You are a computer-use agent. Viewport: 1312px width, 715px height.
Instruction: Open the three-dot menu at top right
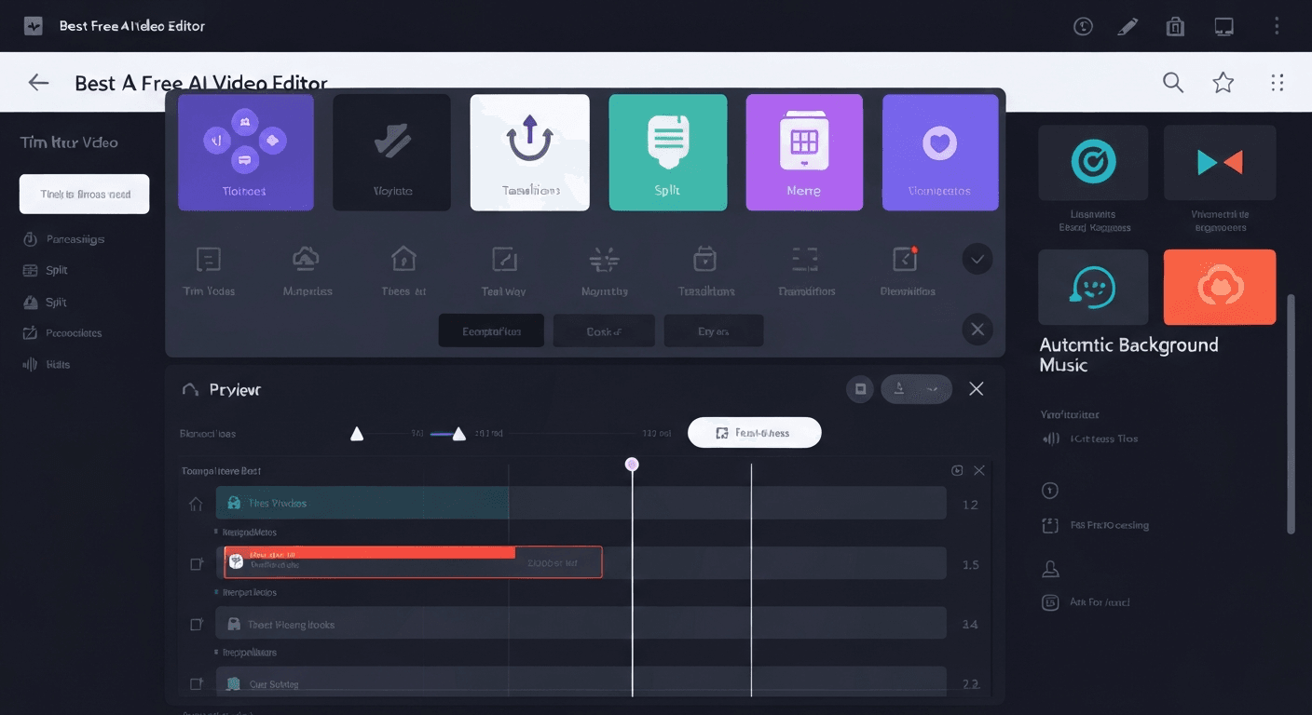click(1278, 26)
